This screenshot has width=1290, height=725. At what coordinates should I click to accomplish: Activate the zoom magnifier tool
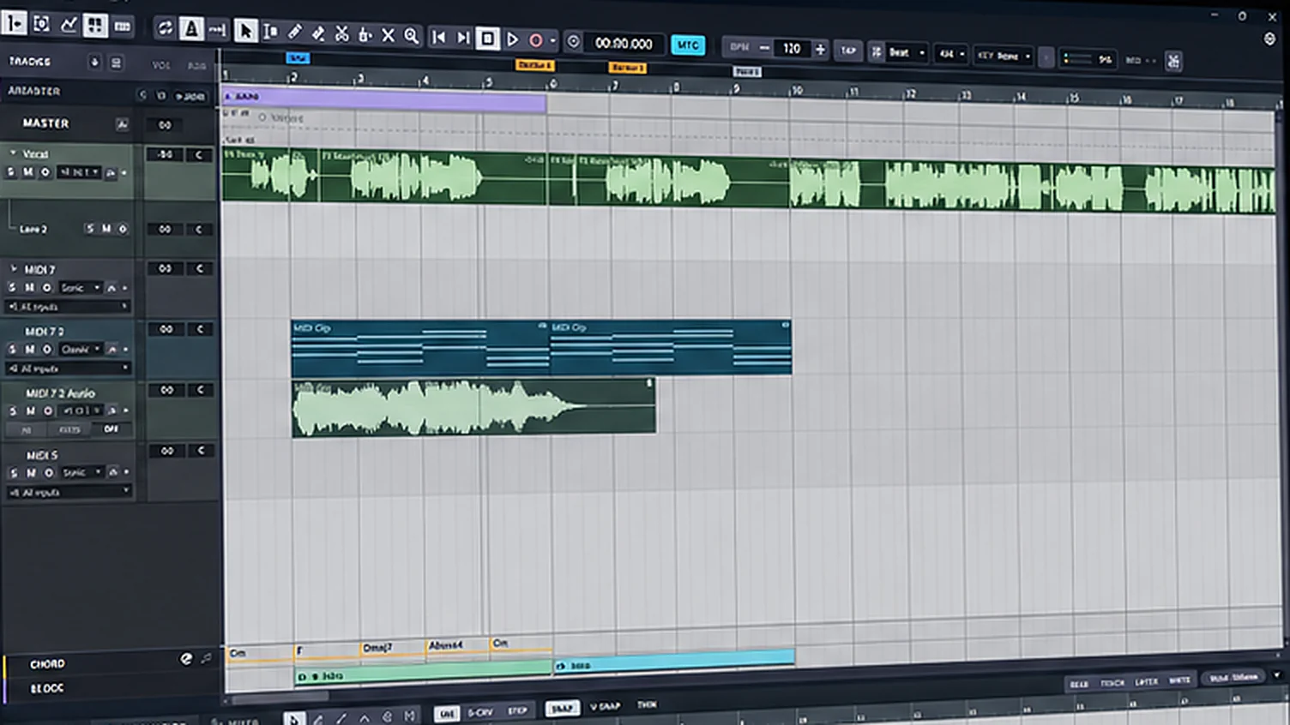click(412, 36)
